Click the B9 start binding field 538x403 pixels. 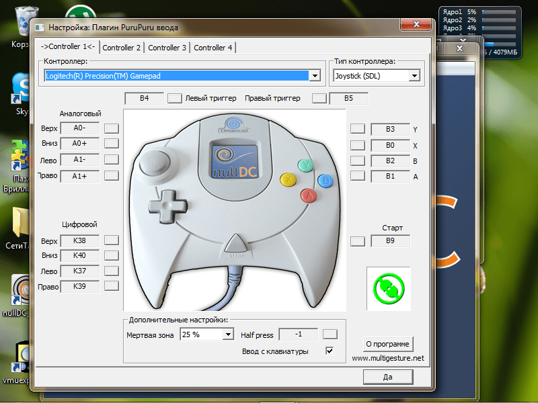pyautogui.click(x=390, y=241)
